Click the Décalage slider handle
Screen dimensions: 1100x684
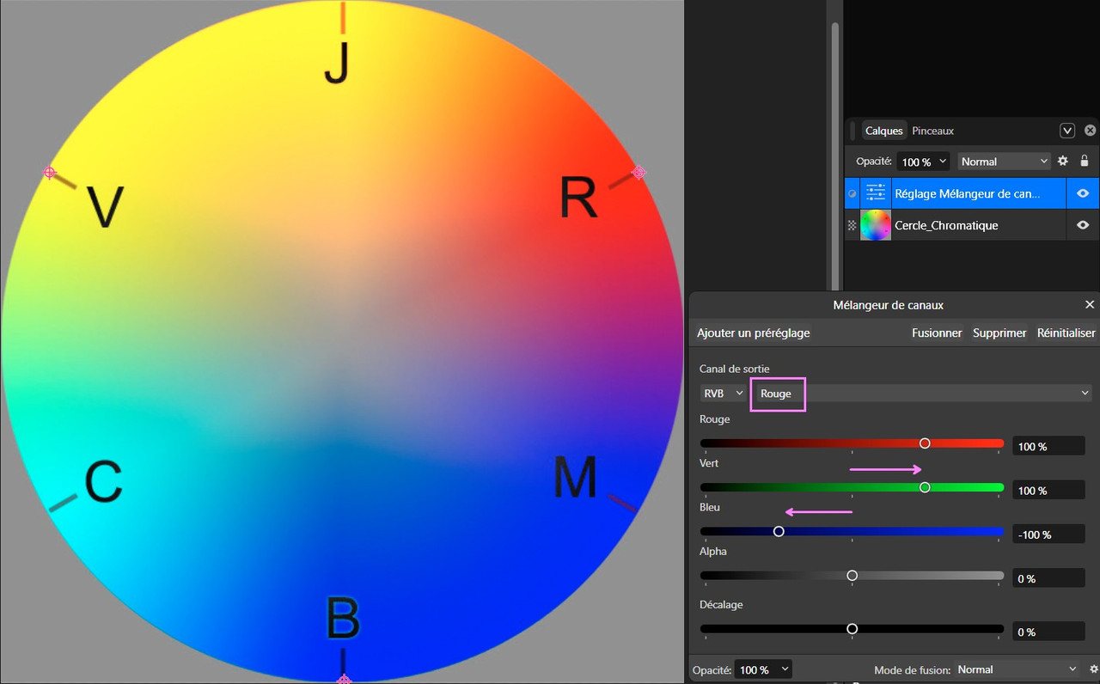tap(852, 629)
